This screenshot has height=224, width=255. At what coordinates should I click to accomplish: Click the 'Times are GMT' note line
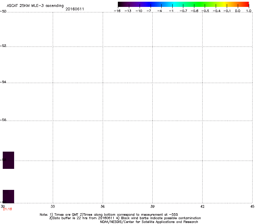point(109,215)
